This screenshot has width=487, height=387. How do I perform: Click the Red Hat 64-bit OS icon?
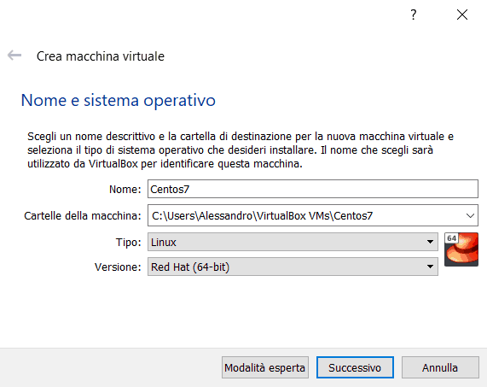461,249
